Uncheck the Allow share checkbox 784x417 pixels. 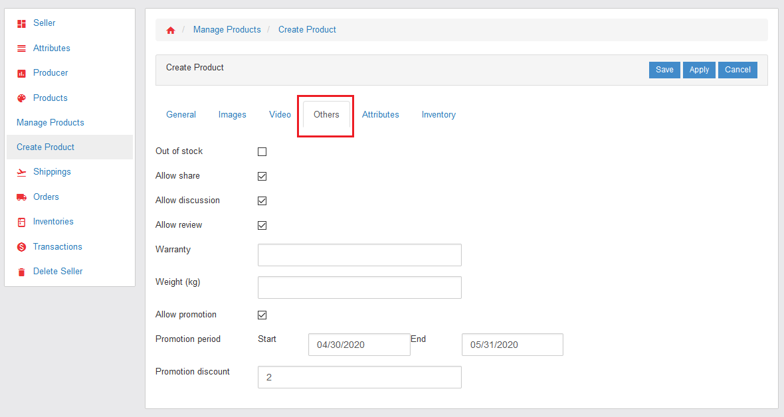[x=262, y=176]
